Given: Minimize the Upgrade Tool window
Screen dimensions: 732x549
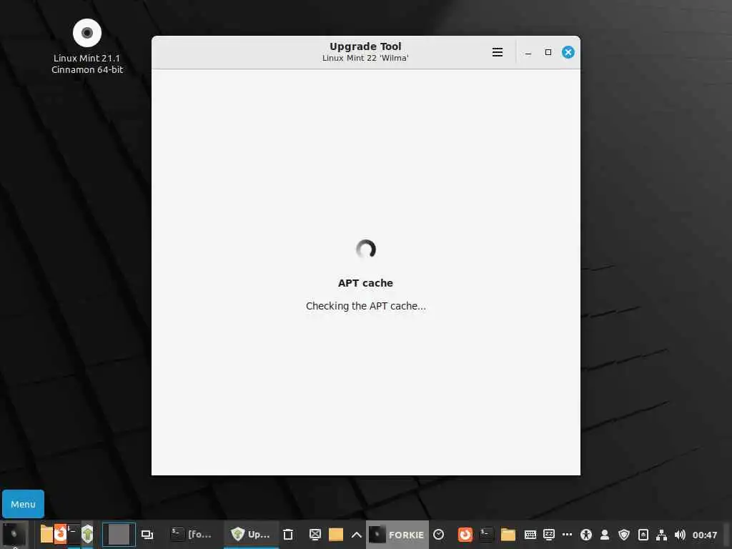Looking at the screenshot, I should [528, 53].
